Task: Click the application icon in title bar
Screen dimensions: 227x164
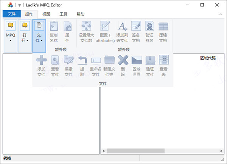Action: pyautogui.click(x=10, y=5)
